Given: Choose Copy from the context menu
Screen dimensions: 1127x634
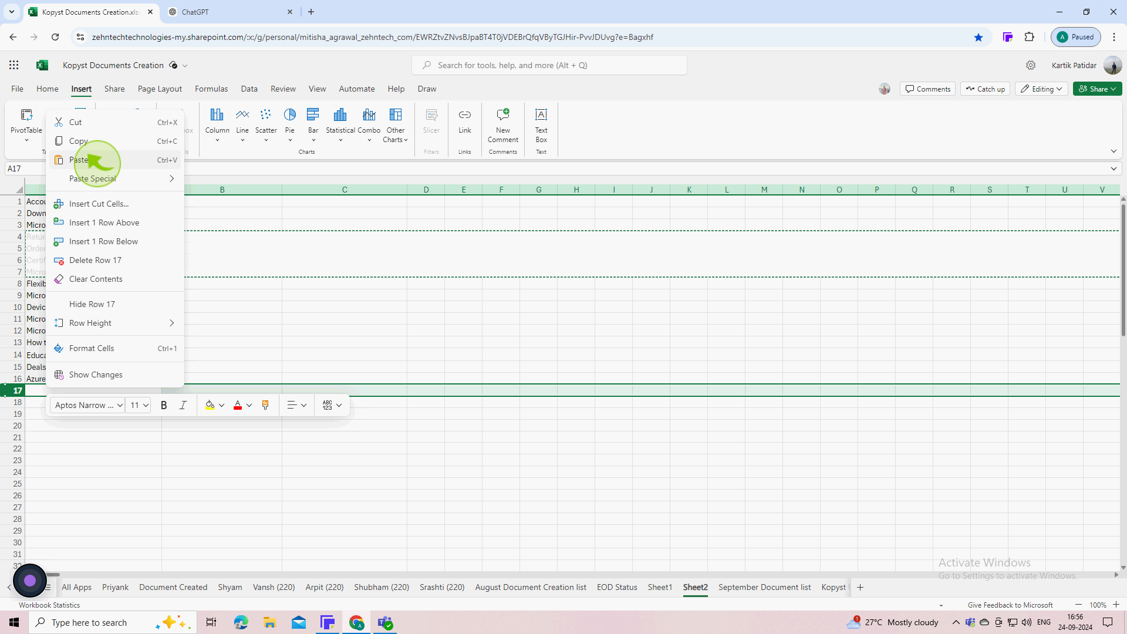Looking at the screenshot, I should point(115,141).
